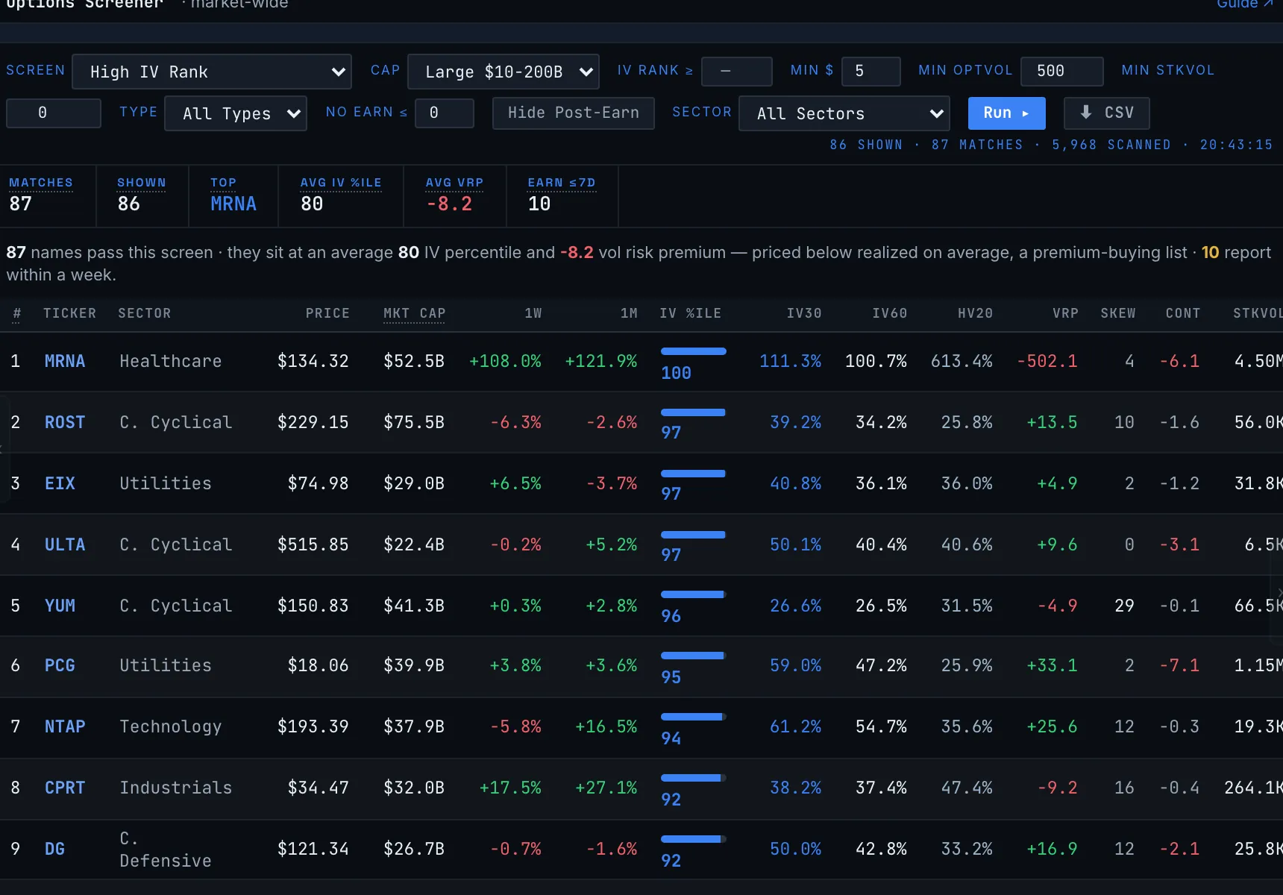Click the IV percentile bar for ROST
Image resolution: width=1283 pixels, height=895 pixels.
click(x=693, y=412)
